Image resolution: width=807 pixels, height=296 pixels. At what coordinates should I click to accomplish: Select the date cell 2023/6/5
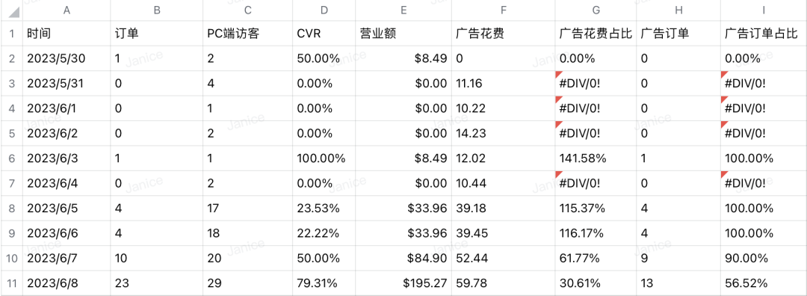click(x=67, y=209)
